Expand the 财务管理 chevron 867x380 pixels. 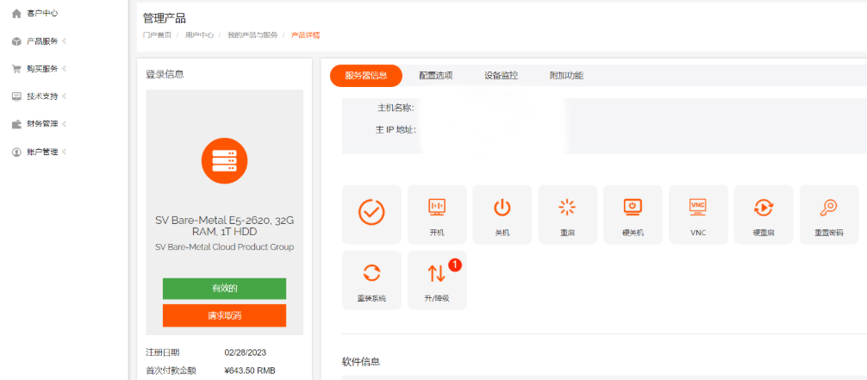[64, 124]
